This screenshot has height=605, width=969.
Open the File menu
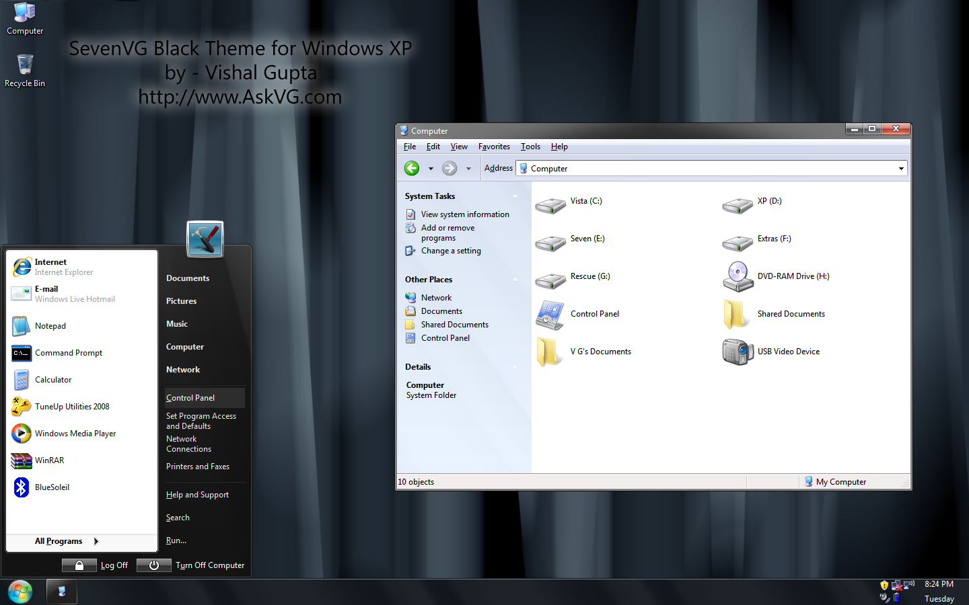click(x=410, y=147)
